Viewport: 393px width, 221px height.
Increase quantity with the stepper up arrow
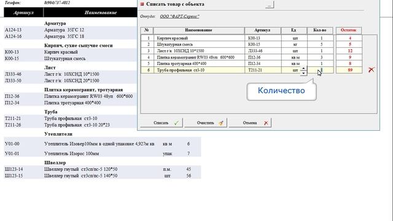click(x=303, y=68)
